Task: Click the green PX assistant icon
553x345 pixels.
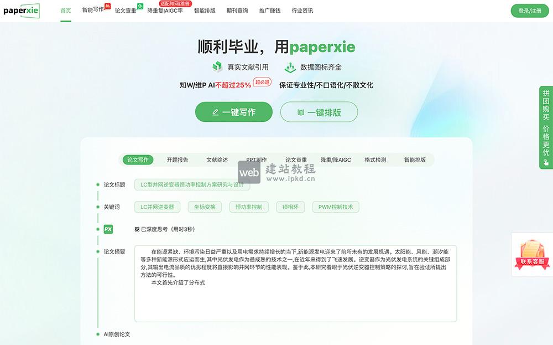Action: [108, 229]
